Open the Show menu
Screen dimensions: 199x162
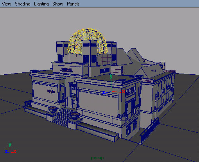click(x=58, y=4)
